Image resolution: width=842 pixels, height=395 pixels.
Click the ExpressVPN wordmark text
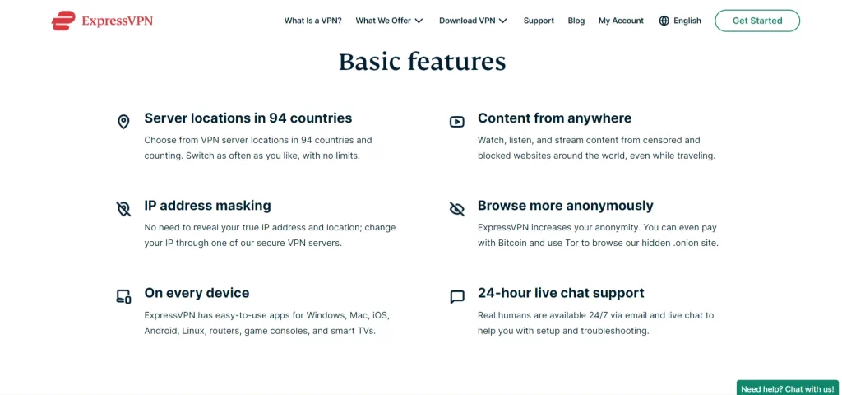pos(117,21)
